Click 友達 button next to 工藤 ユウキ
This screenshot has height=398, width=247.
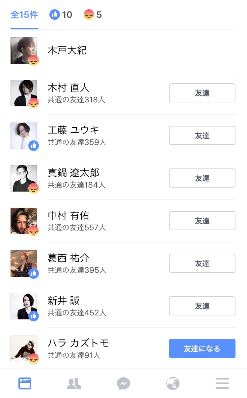pyautogui.click(x=202, y=135)
